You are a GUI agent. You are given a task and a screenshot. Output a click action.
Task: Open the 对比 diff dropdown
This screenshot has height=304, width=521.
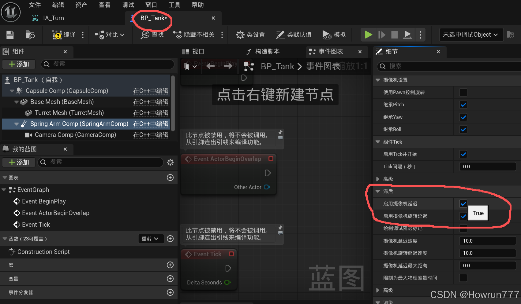click(x=110, y=35)
